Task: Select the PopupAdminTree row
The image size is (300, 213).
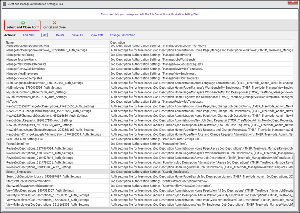Action: point(149,144)
